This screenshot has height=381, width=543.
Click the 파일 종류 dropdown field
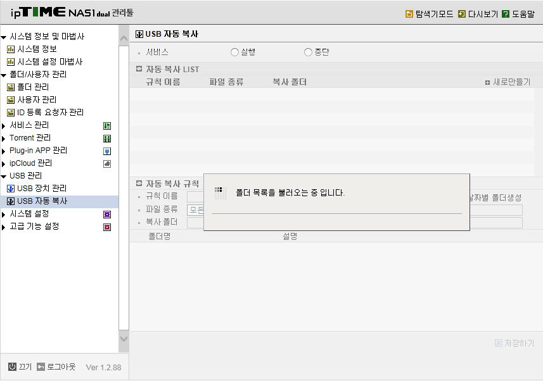tap(196, 210)
